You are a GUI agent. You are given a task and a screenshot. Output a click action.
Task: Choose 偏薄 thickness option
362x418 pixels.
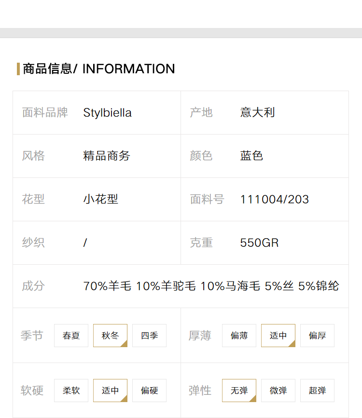[x=239, y=336]
